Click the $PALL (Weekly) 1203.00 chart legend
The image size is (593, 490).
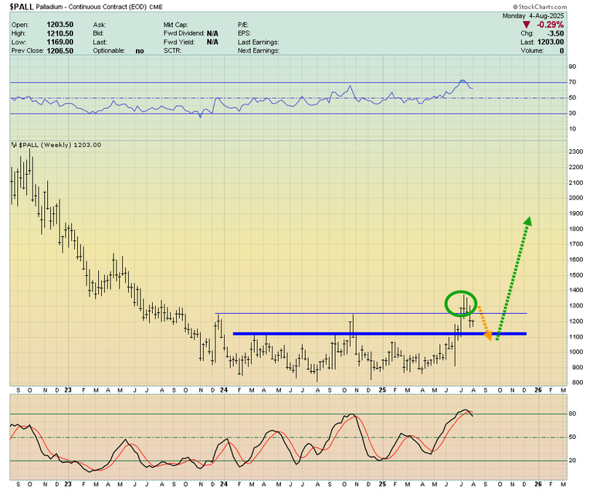59,145
